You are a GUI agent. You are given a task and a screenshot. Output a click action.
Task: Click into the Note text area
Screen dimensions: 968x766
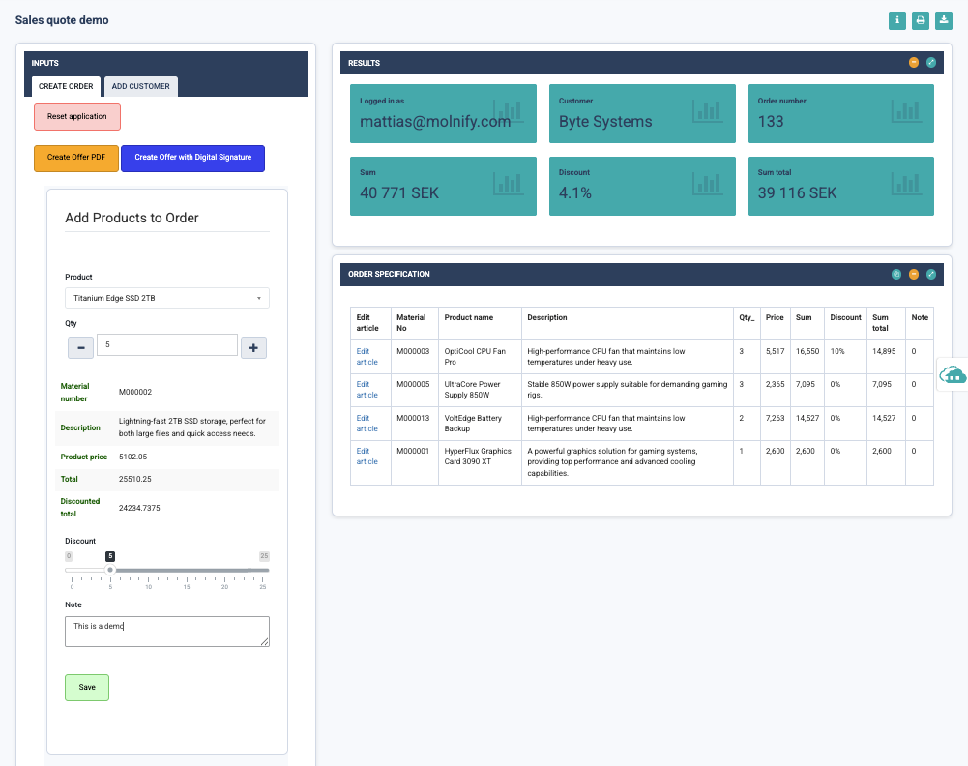tap(167, 632)
